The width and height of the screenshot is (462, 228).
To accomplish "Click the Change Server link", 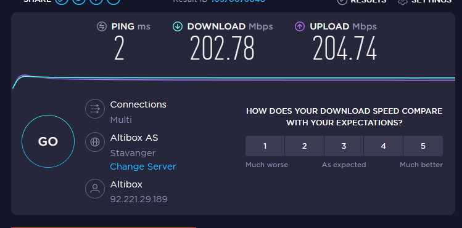I will pos(143,167).
